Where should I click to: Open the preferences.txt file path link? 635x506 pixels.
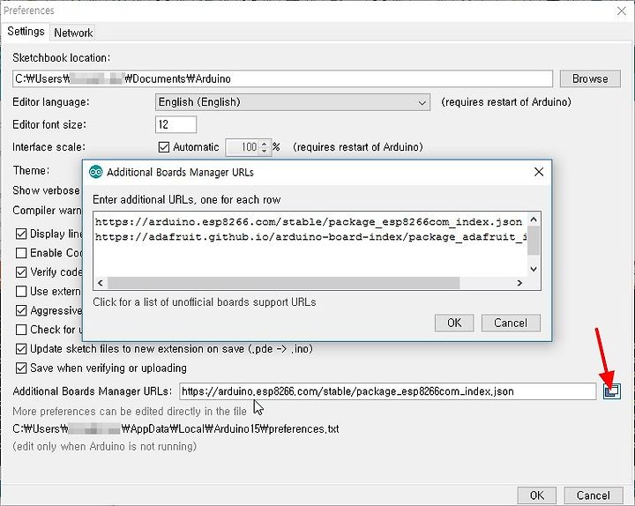176,428
